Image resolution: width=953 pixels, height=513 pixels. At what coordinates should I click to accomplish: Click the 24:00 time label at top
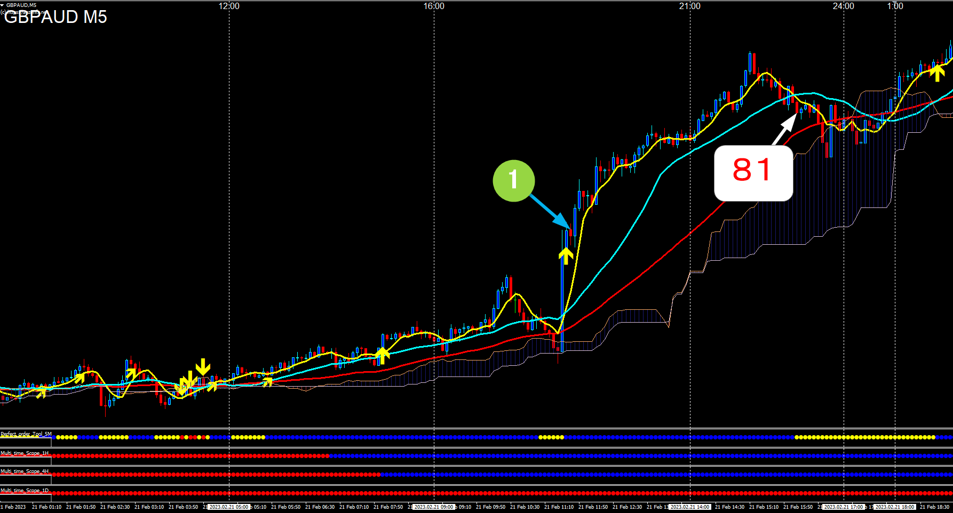[x=844, y=6]
